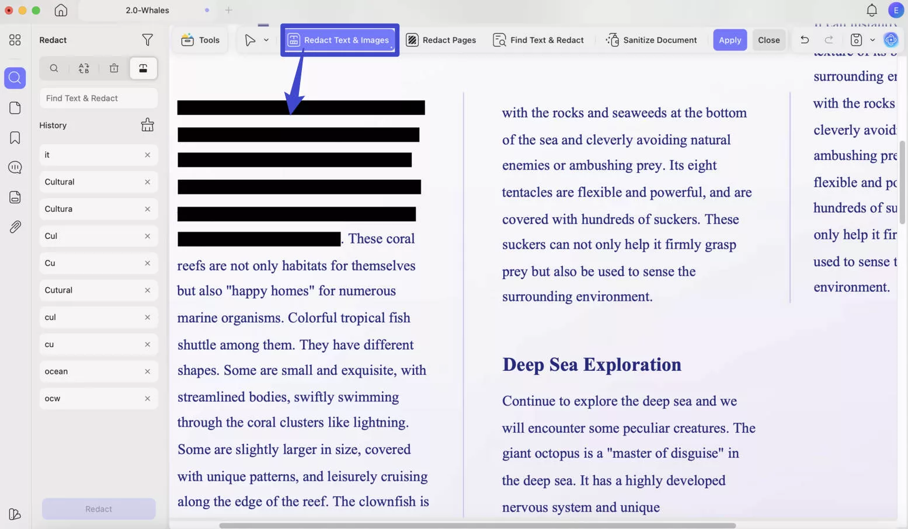Sort redaction history alphabetically
This screenshot has height=529, width=908.
click(x=84, y=68)
